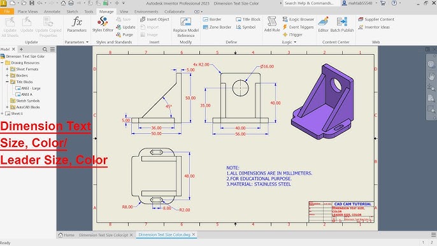The height and width of the screenshot is (246, 437).
Task: Open the Parameters fx tool
Action: (x=76, y=24)
